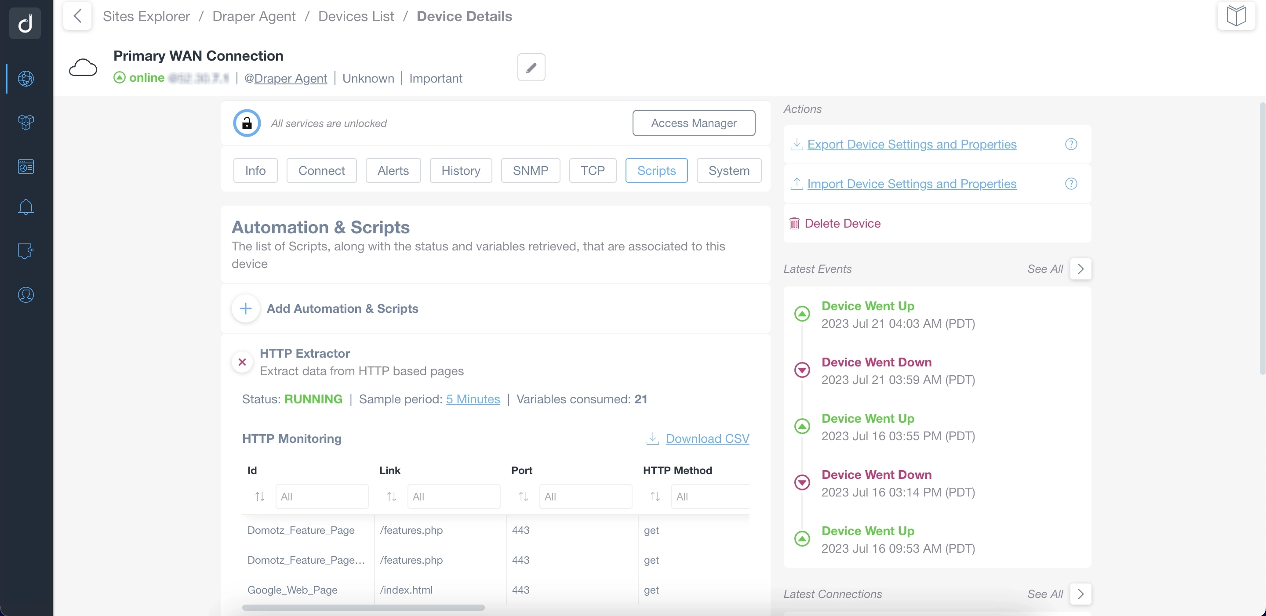Click the lock/Access Manager security icon
The image size is (1266, 616).
point(245,123)
